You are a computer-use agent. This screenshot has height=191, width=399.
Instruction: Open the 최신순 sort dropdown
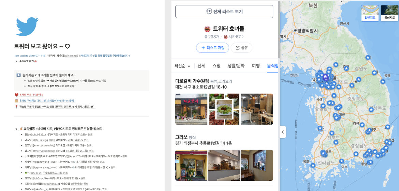pyautogui.click(x=182, y=66)
